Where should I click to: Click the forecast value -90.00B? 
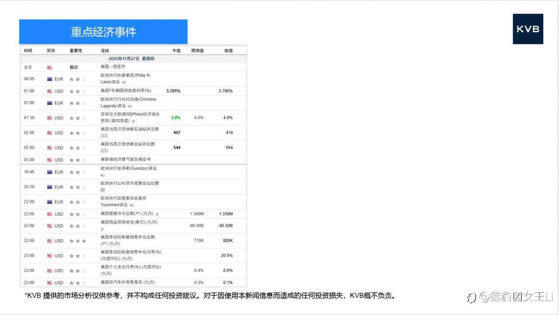197,226
